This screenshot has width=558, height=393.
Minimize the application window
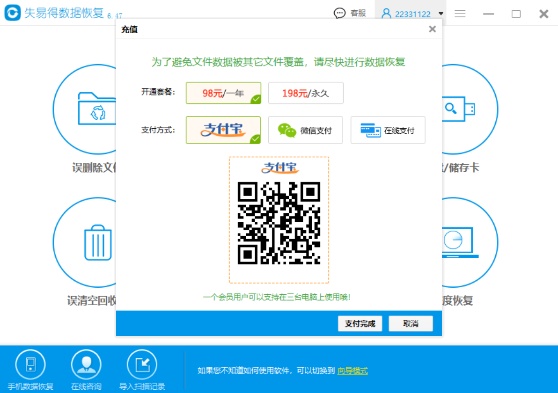(488, 14)
